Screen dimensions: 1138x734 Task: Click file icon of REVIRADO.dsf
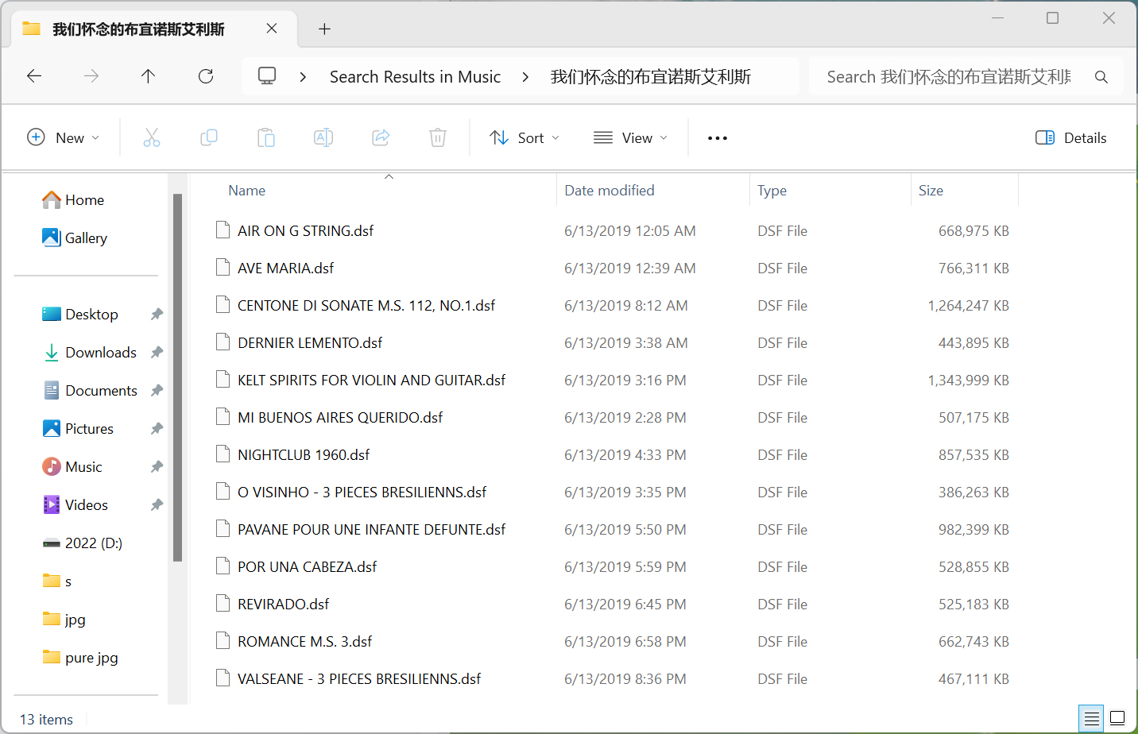coord(223,604)
